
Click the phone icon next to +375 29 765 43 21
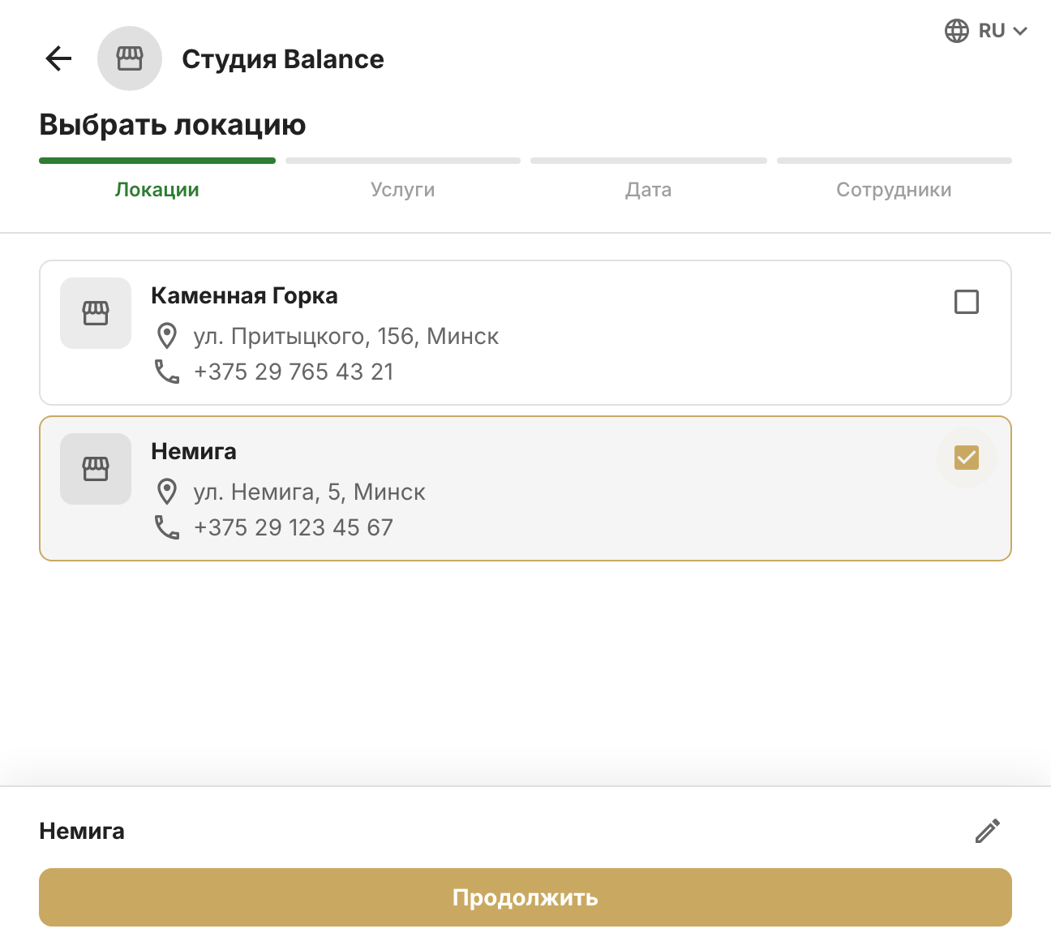pyautogui.click(x=167, y=372)
